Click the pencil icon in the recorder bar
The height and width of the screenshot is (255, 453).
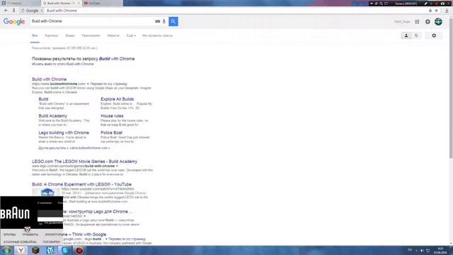pos(425,4)
